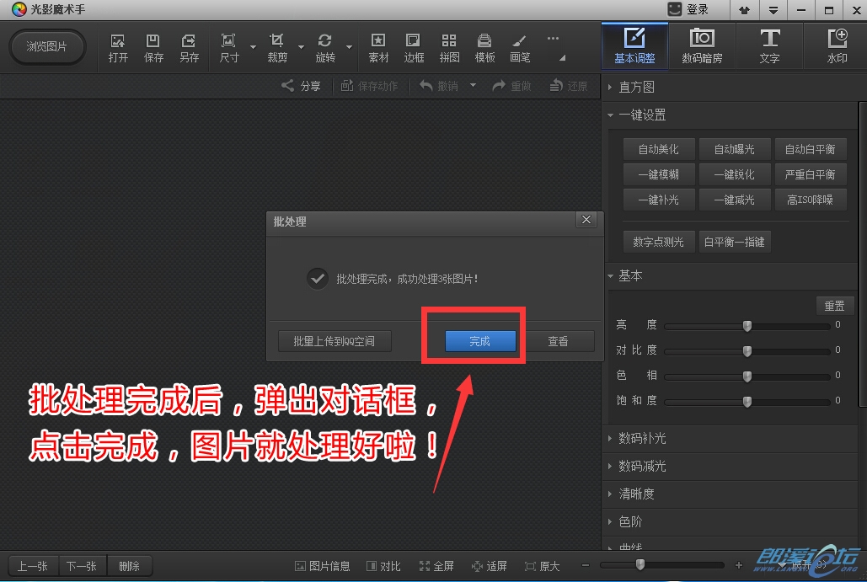Open the 裁剪 dropdown arrow
867x582 pixels.
301,47
